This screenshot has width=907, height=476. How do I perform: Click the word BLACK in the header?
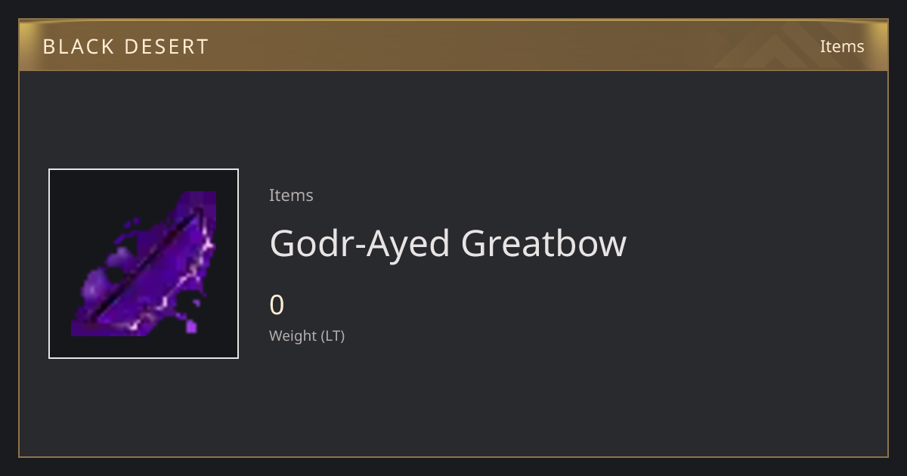tap(78, 47)
